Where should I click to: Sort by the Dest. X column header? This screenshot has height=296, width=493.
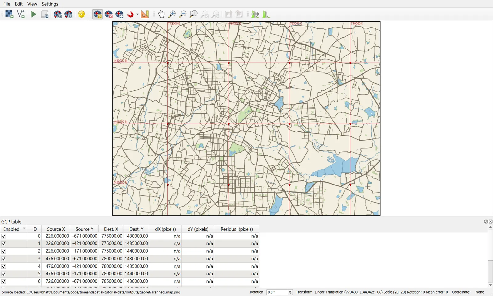[x=111, y=229]
